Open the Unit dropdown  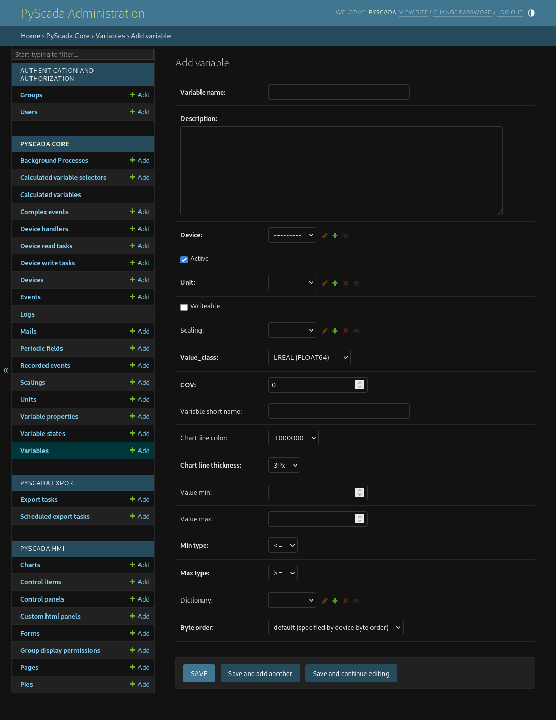coord(292,282)
